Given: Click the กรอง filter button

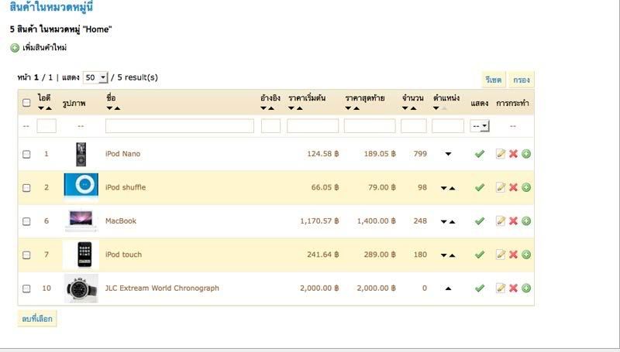Looking at the screenshot, I should (x=521, y=80).
